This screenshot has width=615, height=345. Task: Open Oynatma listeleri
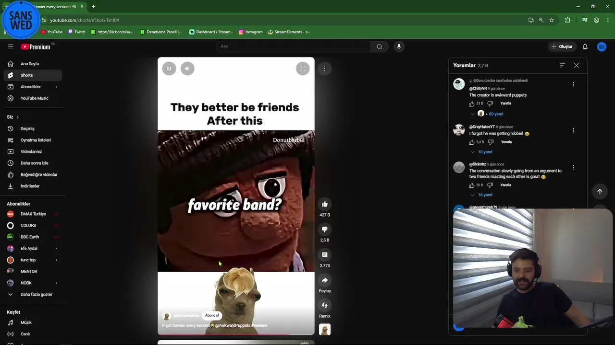click(33, 140)
